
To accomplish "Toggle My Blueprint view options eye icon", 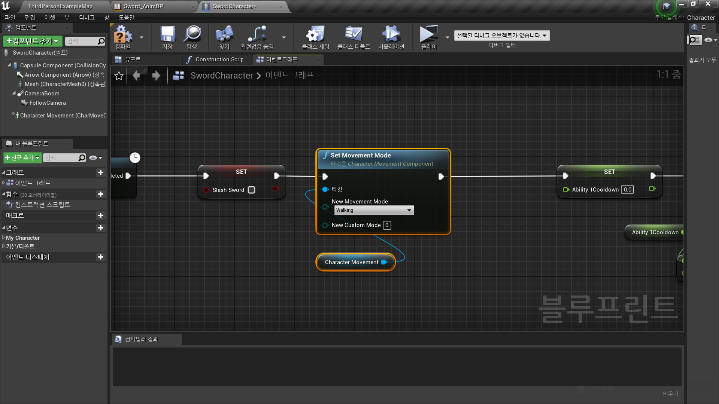I will tap(94, 158).
